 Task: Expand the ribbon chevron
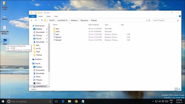tap(177, 16)
